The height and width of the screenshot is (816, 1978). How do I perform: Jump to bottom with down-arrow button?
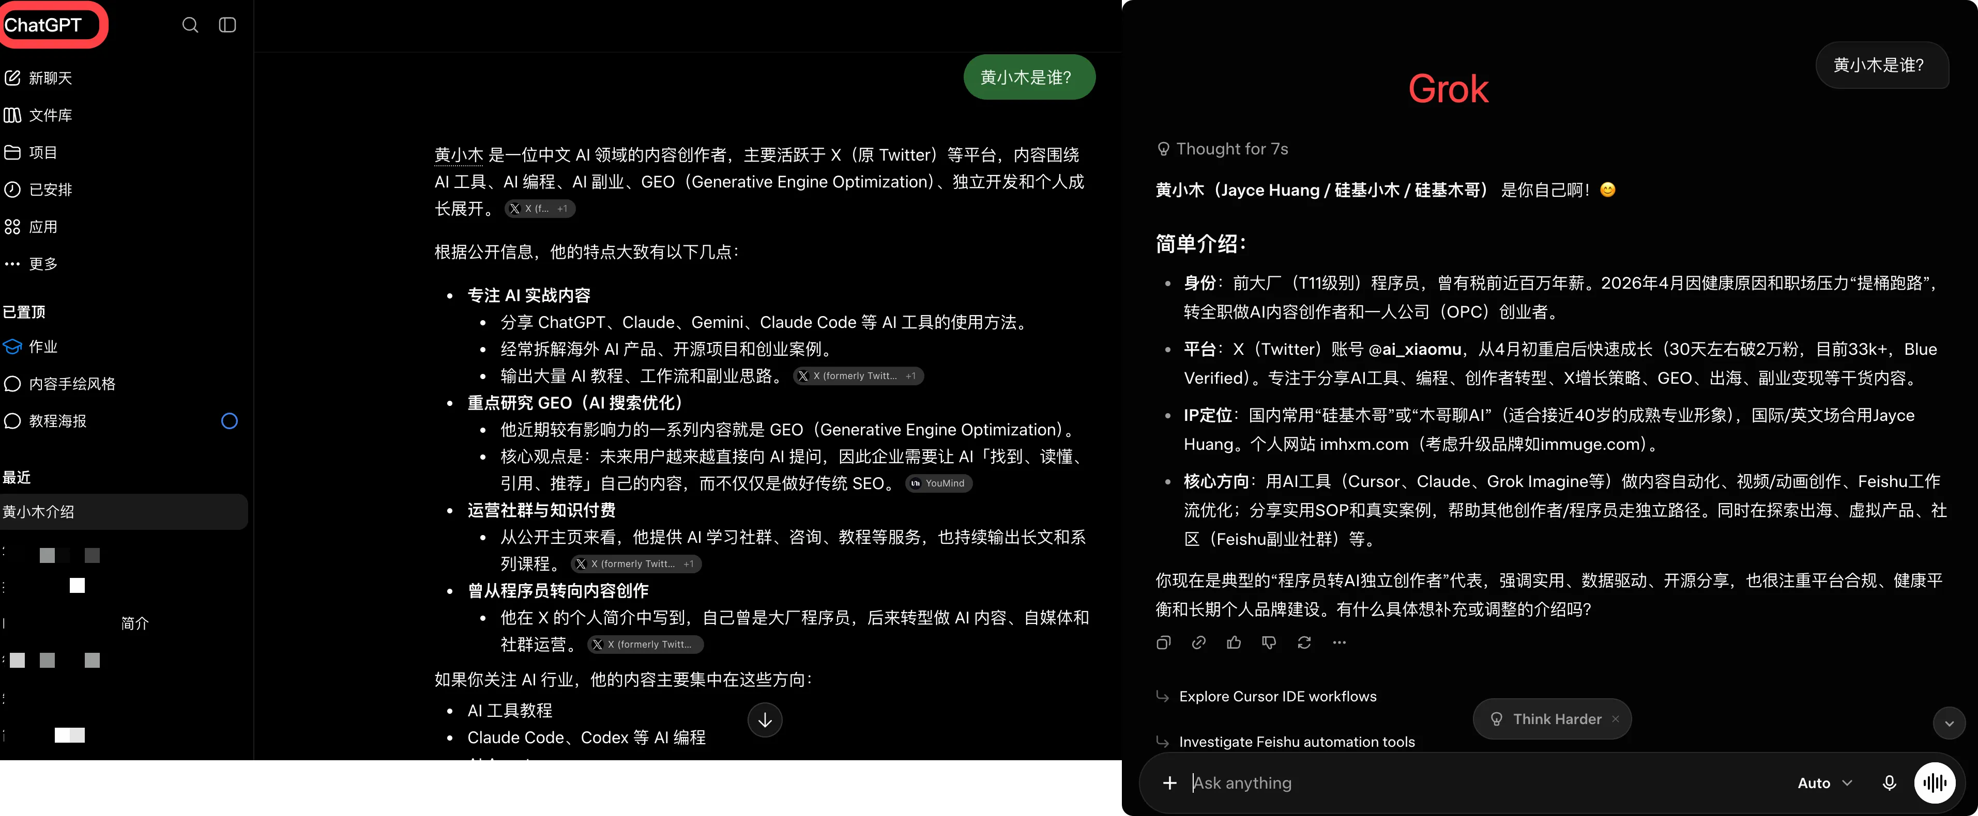pos(765,720)
